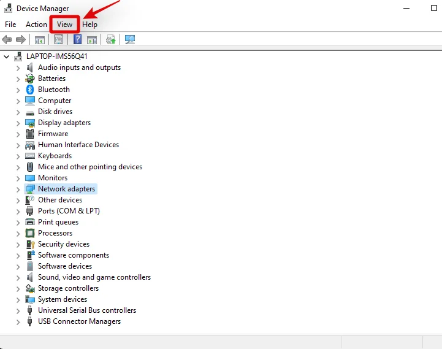Click the Bluetooth category icon
The height and width of the screenshot is (349, 442).
click(x=30, y=90)
